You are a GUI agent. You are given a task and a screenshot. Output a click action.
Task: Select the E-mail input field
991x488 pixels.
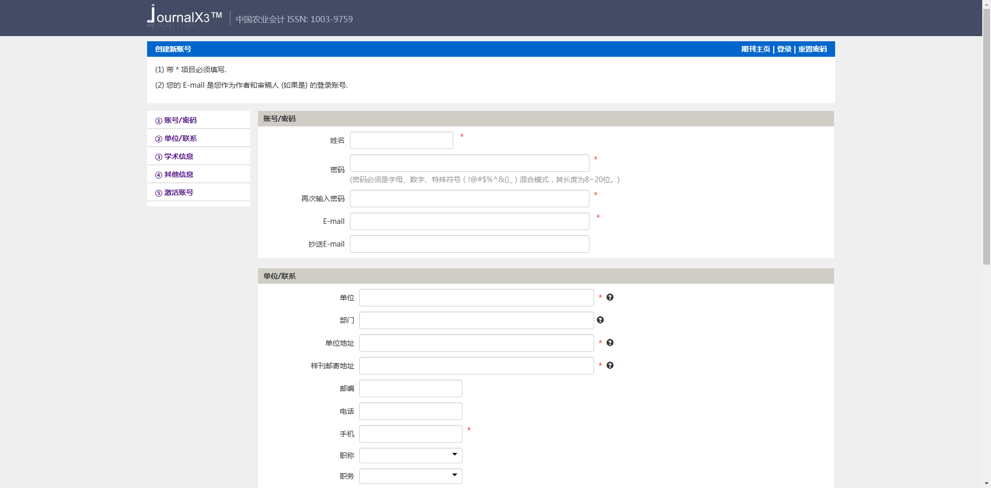pos(469,221)
